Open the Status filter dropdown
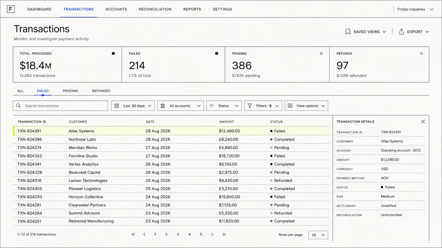Screen dimensions: 442x248 click(224, 106)
